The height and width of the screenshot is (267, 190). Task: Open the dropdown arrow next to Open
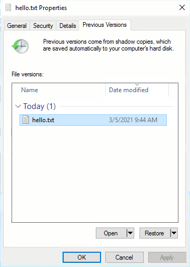click(x=130, y=233)
